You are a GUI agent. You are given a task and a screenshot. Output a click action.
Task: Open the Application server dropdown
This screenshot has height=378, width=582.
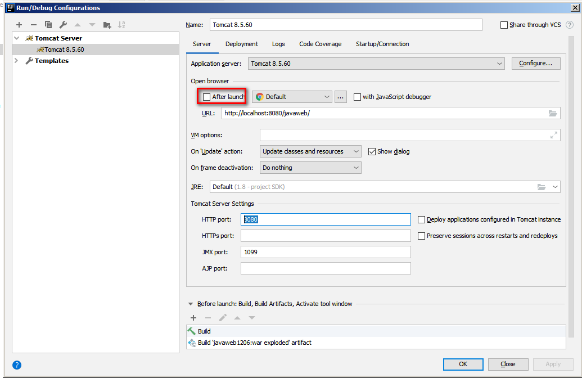point(376,64)
